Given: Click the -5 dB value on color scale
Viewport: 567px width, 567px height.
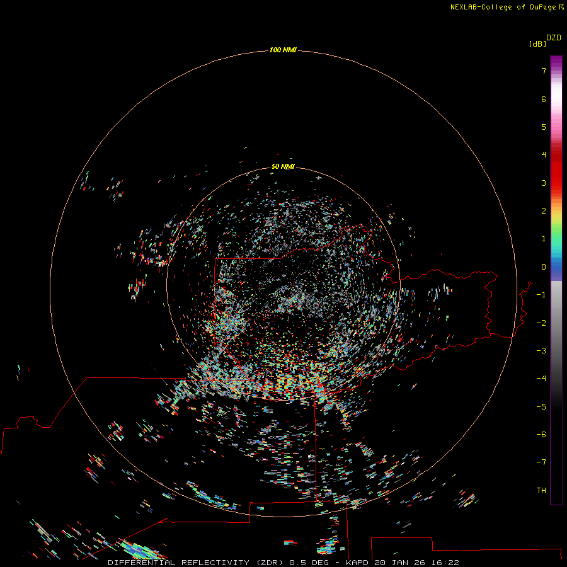Looking at the screenshot, I should [x=541, y=407].
